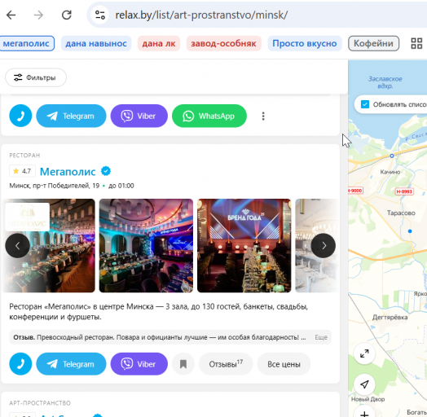Click the Отзыв review text snippet
The height and width of the screenshot is (417, 427).
coord(159,337)
